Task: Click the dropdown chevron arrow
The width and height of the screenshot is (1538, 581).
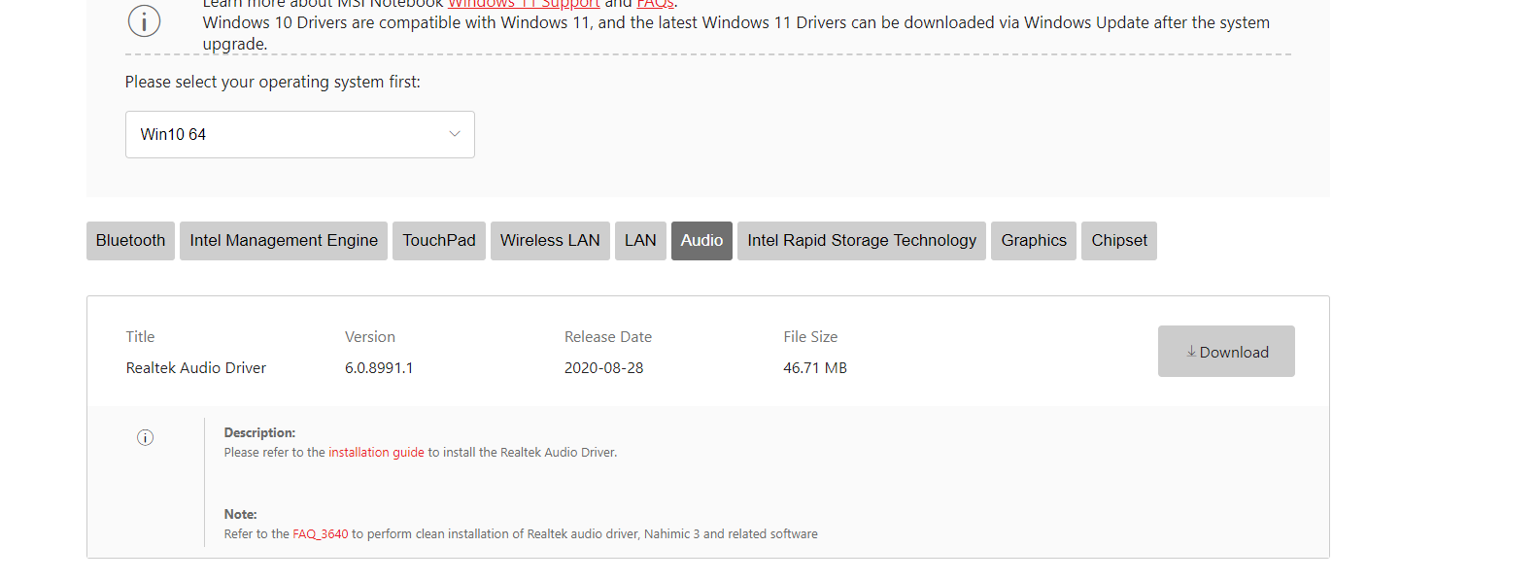Action: click(x=454, y=134)
